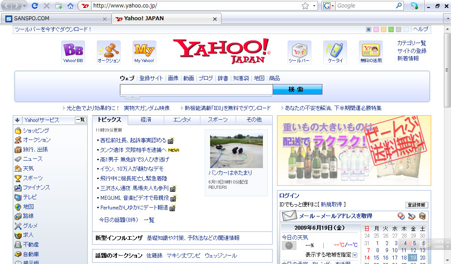Open the 表示する地域を指定 region dropdown

pos(355,255)
